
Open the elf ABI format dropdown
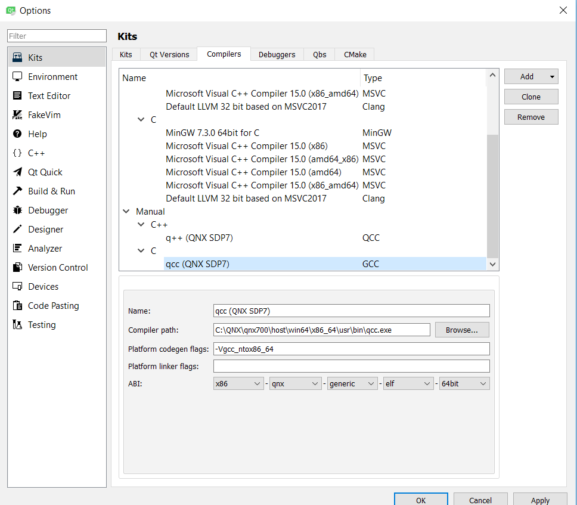pos(408,383)
